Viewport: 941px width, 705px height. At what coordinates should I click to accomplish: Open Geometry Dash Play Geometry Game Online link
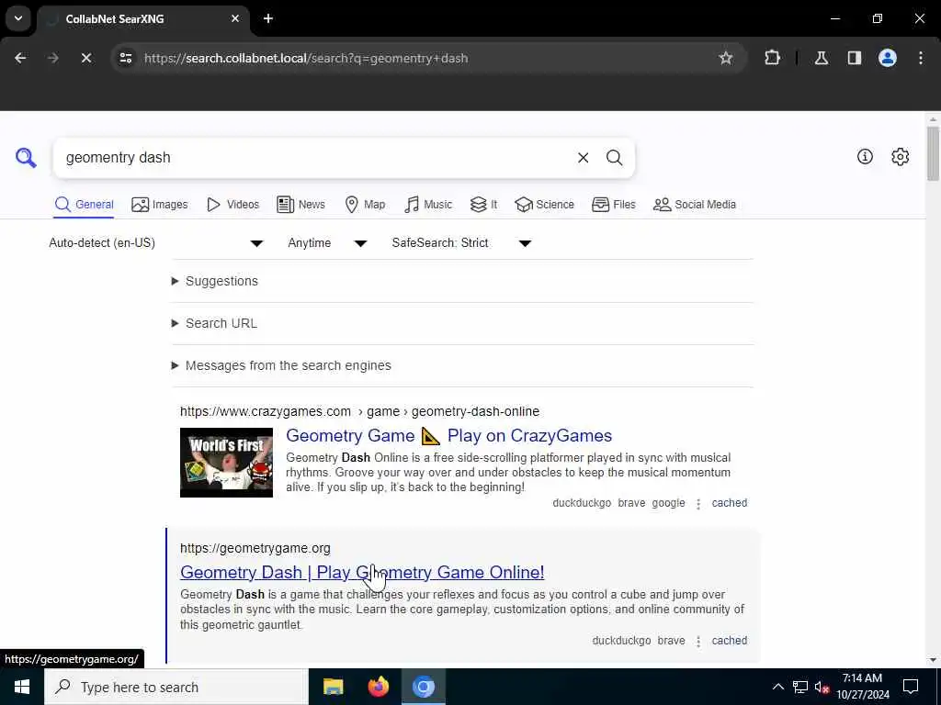pos(362,573)
